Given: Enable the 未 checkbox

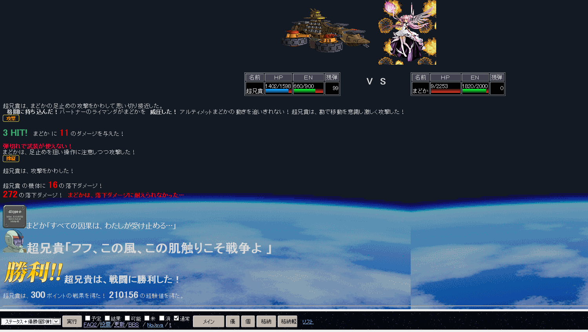Looking at the screenshot, I should coord(147,318).
